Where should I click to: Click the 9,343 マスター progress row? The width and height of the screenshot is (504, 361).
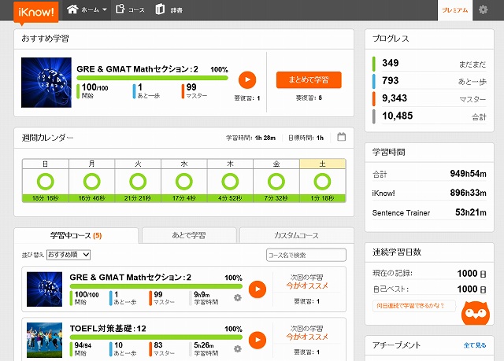pyautogui.click(x=429, y=98)
